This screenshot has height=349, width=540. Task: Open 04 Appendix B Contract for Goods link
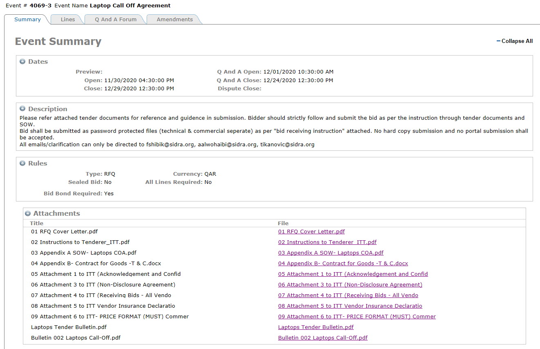coord(343,263)
